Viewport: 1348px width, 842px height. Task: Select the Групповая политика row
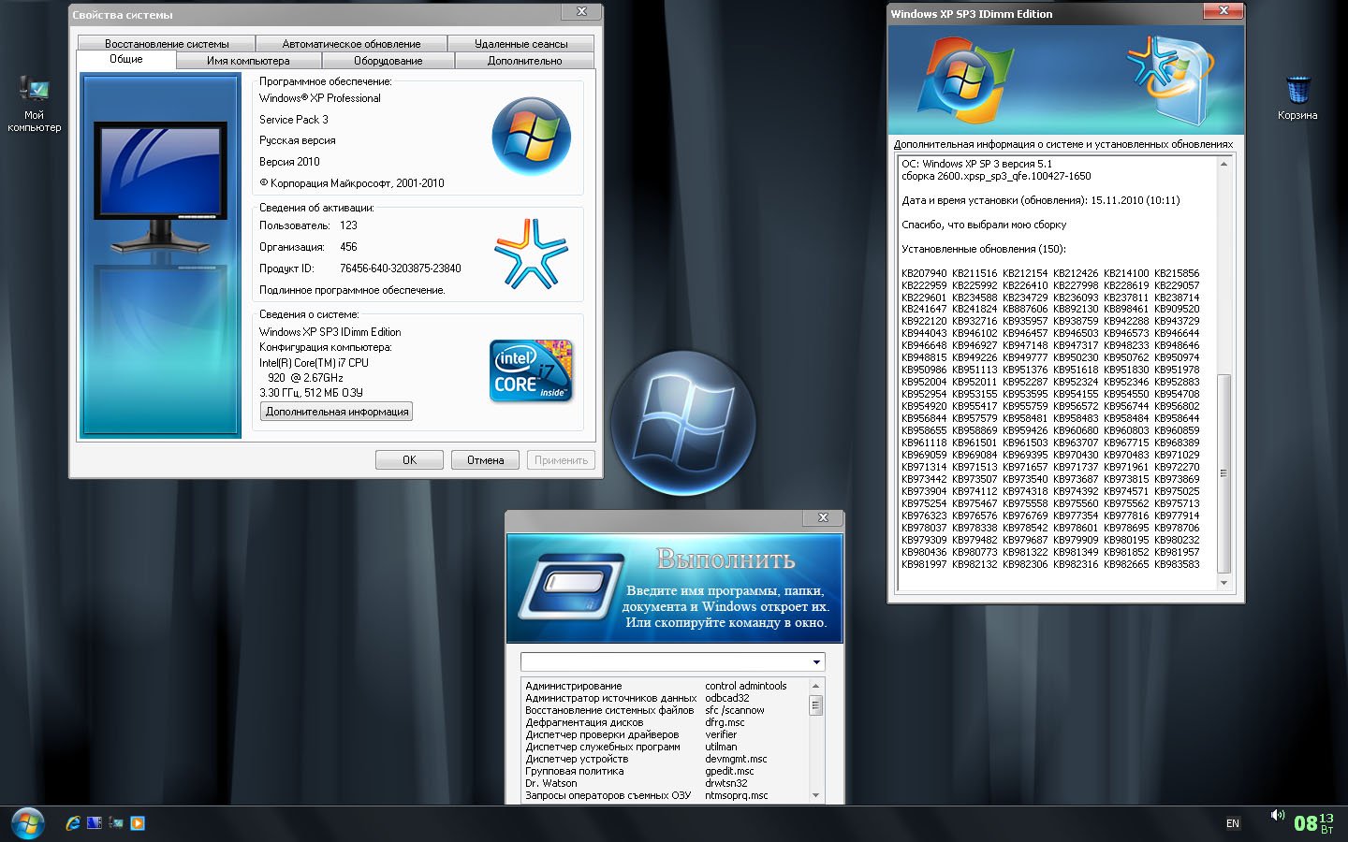[x=665, y=771]
